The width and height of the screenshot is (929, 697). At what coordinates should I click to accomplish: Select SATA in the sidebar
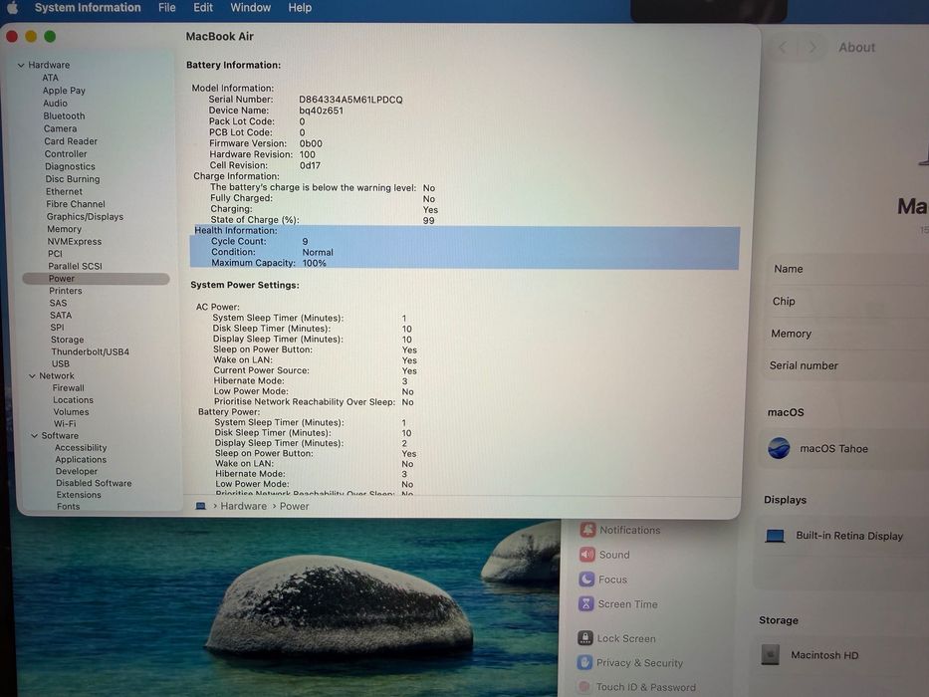tap(61, 316)
